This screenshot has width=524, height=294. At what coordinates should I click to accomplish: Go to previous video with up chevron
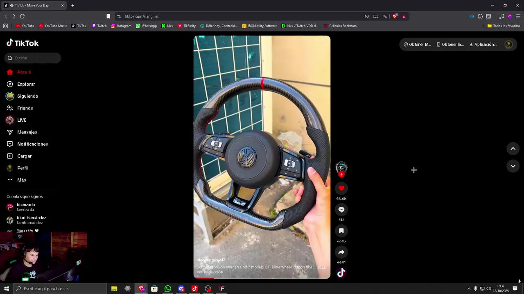[513, 149]
